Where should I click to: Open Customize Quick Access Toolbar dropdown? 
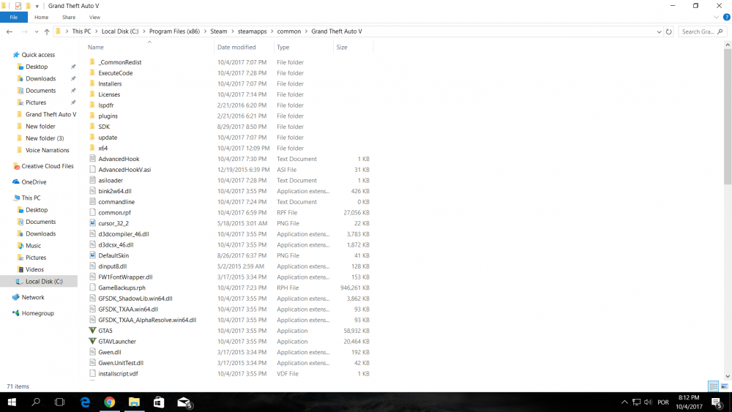coord(37,6)
